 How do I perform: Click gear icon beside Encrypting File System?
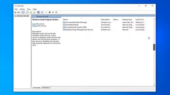pyautogui.click(x=64, y=27)
